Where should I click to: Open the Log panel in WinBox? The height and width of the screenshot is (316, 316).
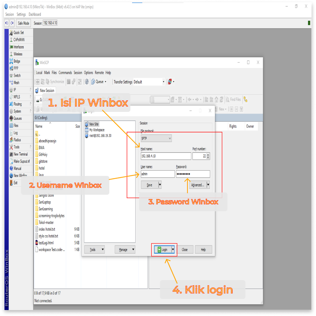15,132
